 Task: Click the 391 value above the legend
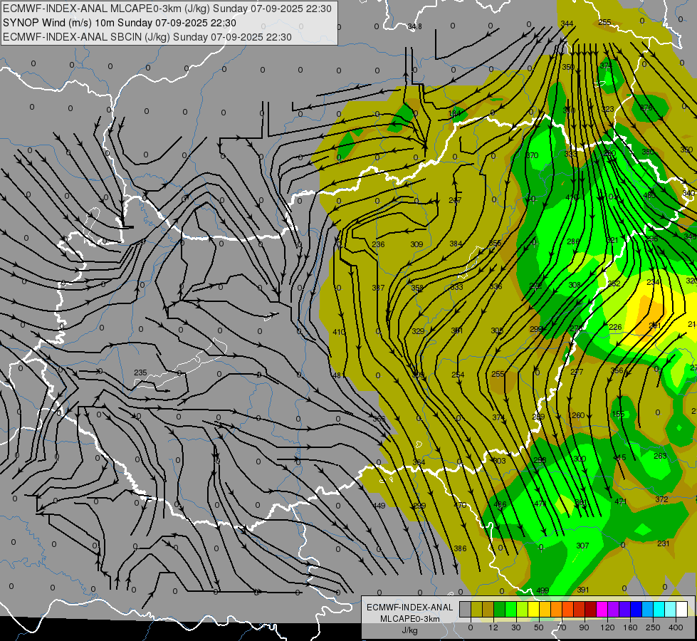583,590
